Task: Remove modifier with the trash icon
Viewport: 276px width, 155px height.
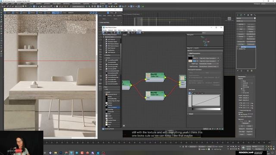Action: point(248,71)
